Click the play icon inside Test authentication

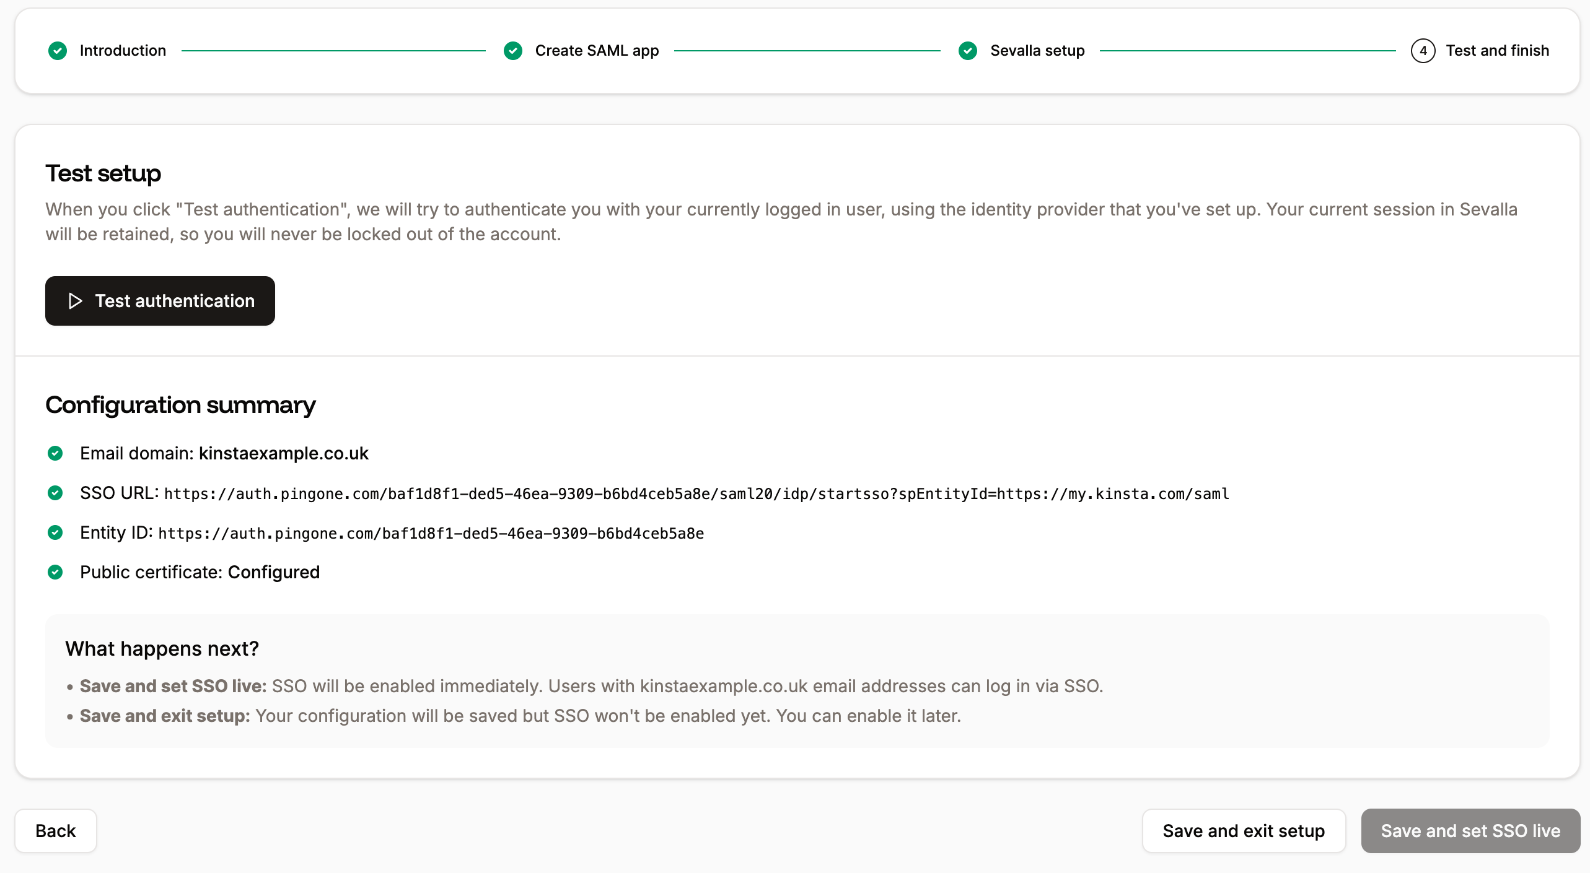tap(76, 301)
